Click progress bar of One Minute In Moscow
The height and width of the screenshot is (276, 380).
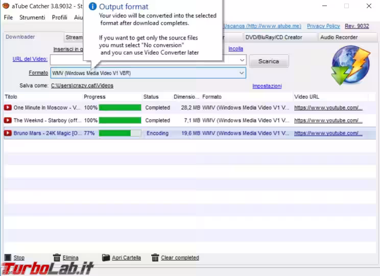(120, 107)
